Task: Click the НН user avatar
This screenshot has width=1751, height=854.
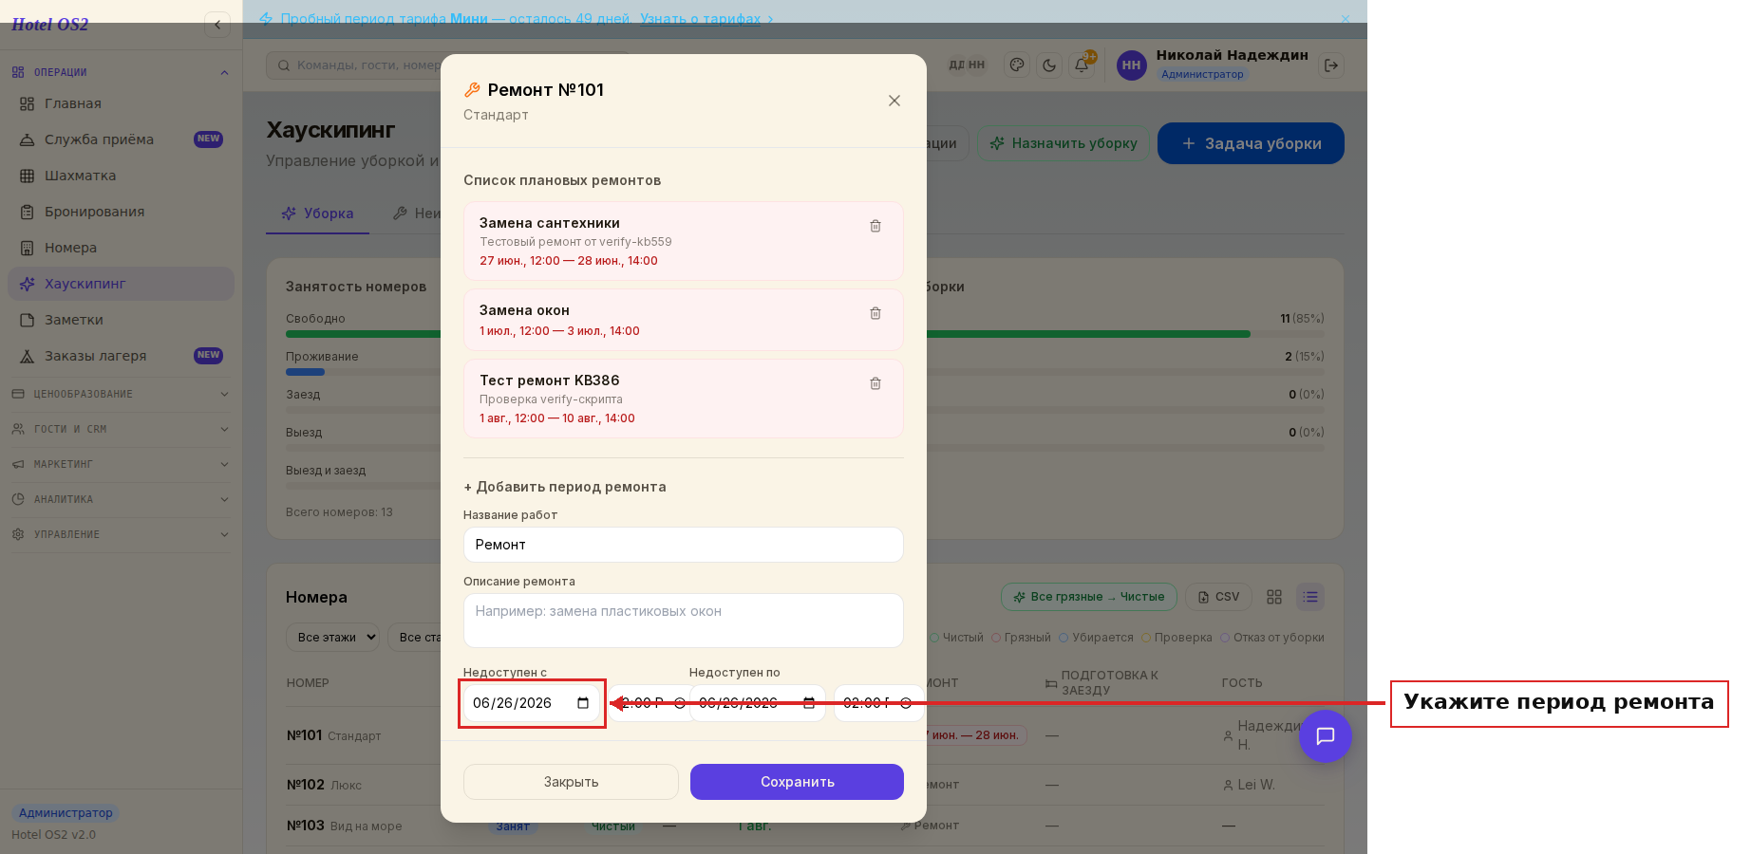Action: [x=1131, y=65]
